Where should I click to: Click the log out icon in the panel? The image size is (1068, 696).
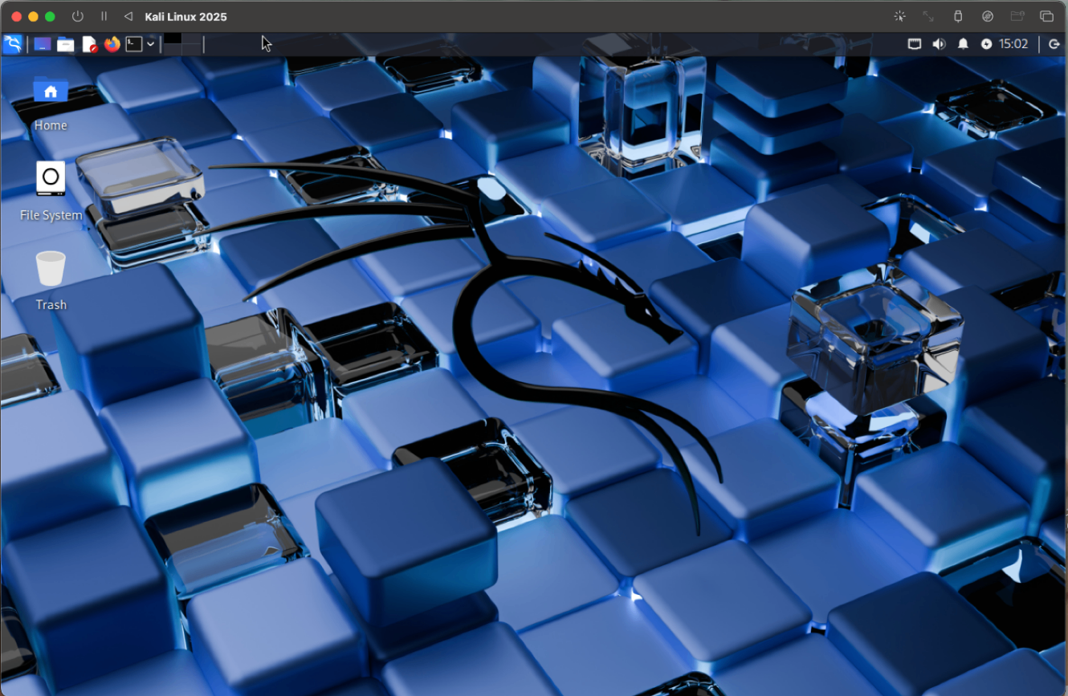[1054, 44]
